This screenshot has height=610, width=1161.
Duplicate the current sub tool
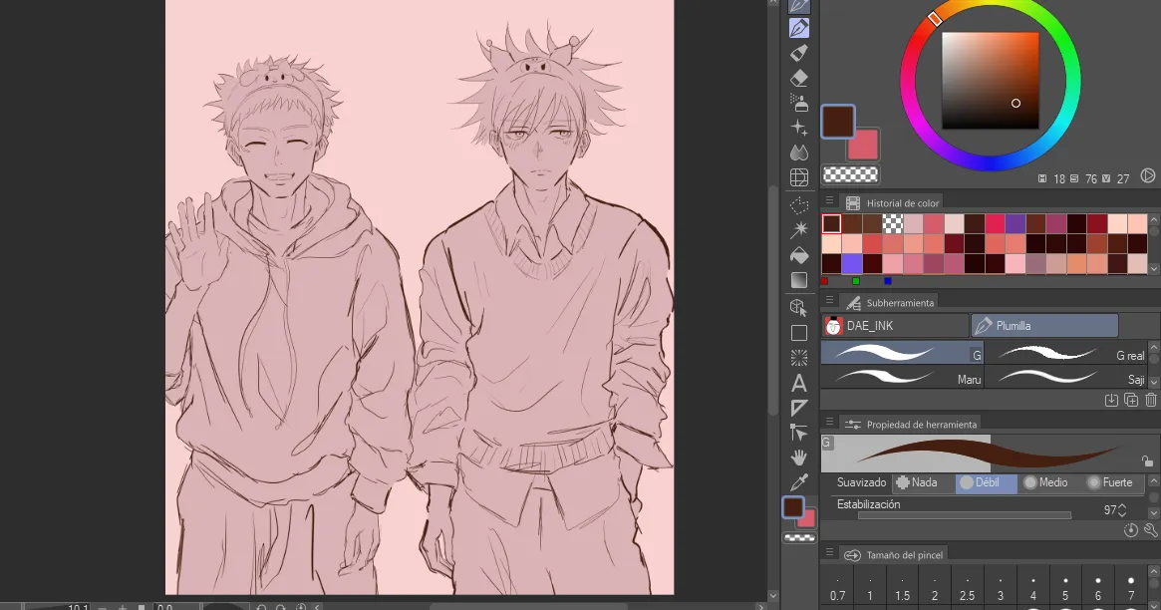click(x=1131, y=400)
